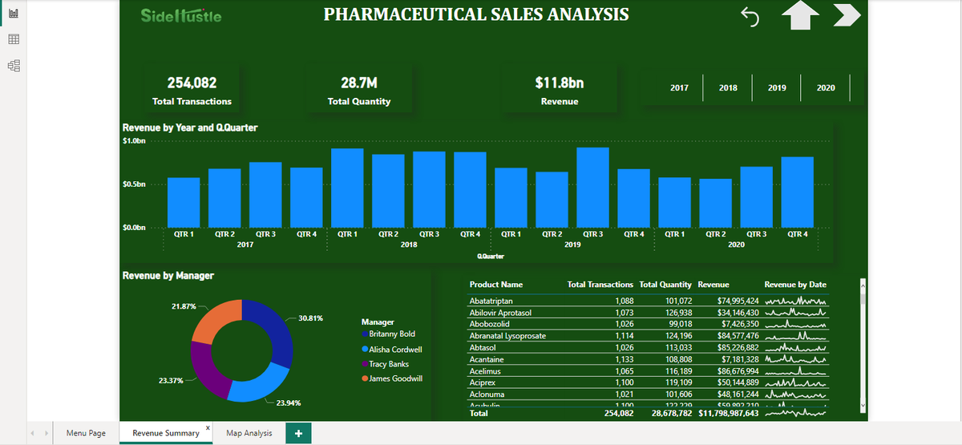Viewport: 962px width, 445px height.
Task: Open the Data table view icon
Action: coord(14,39)
